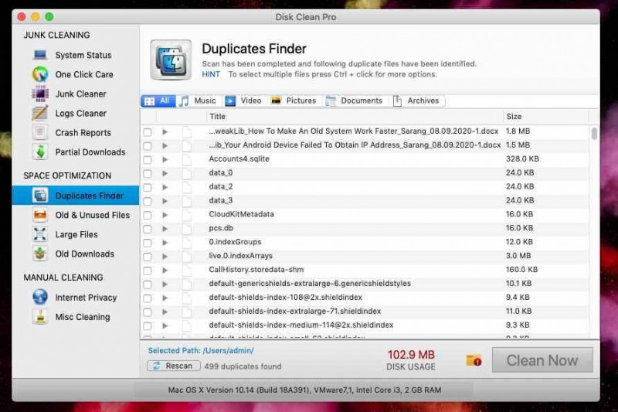
Task: Expand the data_0 duplicate group
Action: [x=165, y=173]
